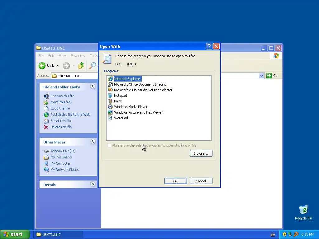
Task: Choose Paint in the Programs list
Action: [x=118, y=101]
